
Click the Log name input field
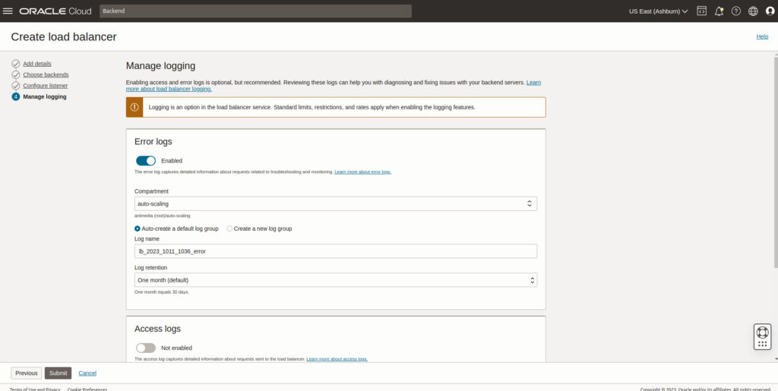point(336,251)
